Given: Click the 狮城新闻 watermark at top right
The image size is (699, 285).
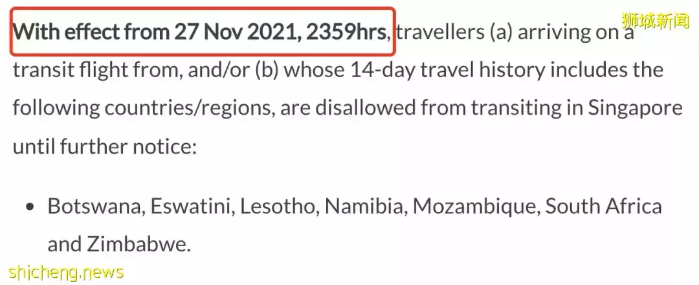Looking at the screenshot, I should click(655, 21).
